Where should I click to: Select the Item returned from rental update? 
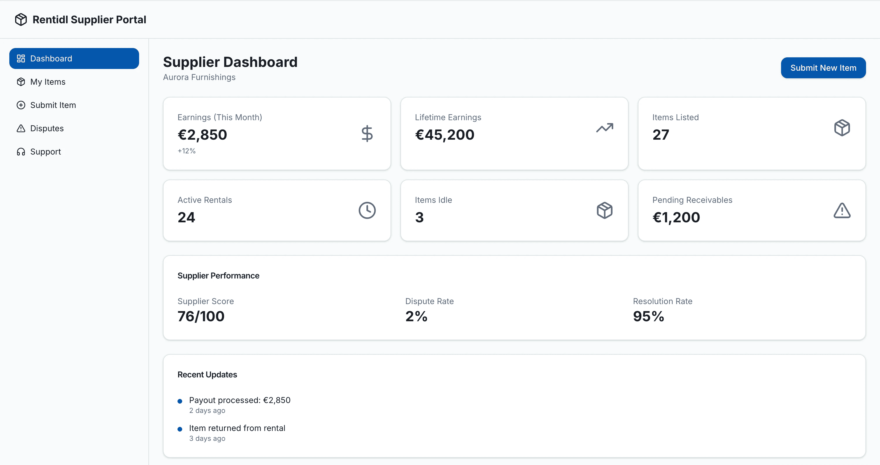pos(237,428)
